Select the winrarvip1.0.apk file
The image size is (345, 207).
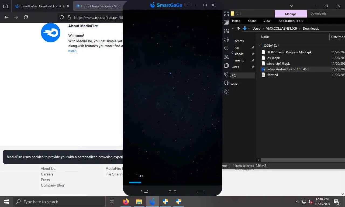[x=278, y=64]
